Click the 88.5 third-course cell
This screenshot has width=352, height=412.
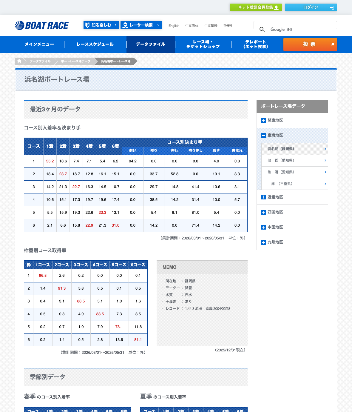click(81, 301)
